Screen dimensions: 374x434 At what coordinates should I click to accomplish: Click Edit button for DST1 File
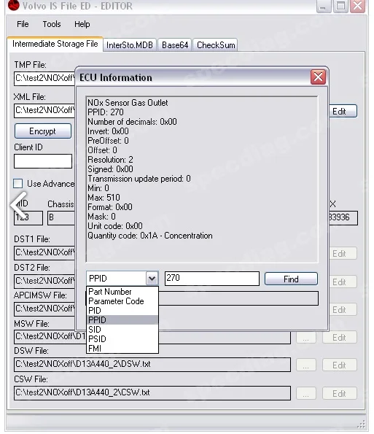[343, 254]
